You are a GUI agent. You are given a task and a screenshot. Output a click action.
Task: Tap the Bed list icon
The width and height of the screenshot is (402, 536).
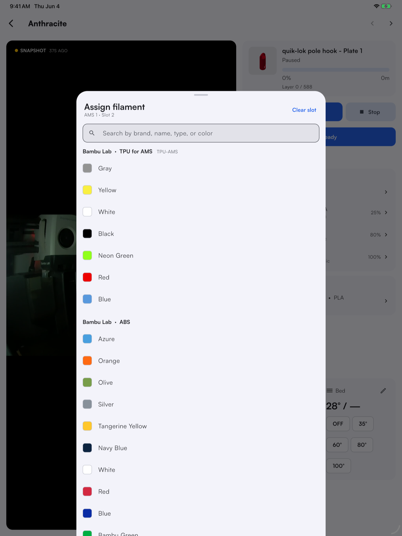pos(329,391)
